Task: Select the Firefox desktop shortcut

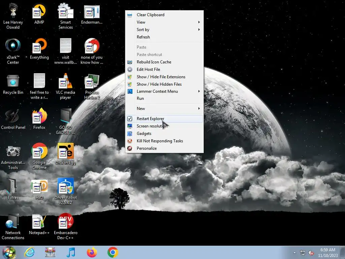Action: tap(39, 119)
